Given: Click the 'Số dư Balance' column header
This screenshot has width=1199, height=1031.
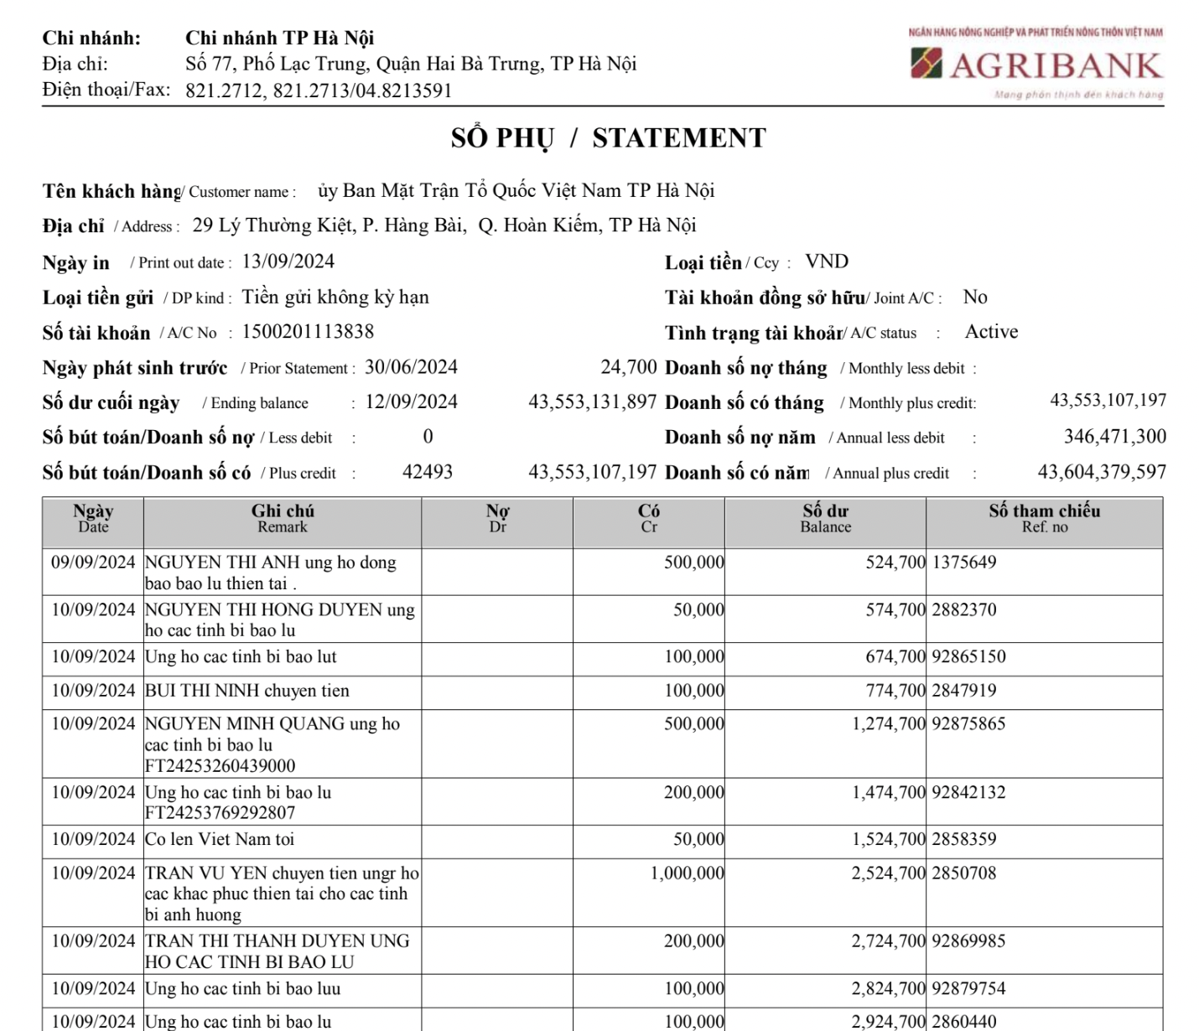Looking at the screenshot, I should [825, 519].
